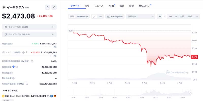Open the TradingView chart button
Viewport: 203px width, 101px height.
pyautogui.click(x=115, y=16)
